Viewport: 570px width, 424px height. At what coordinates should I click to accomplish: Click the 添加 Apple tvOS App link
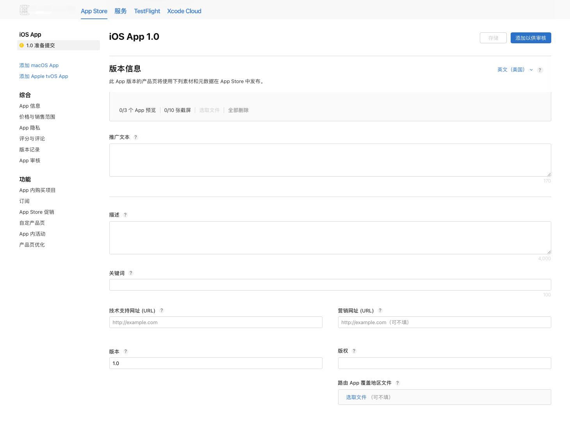(x=44, y=76)
